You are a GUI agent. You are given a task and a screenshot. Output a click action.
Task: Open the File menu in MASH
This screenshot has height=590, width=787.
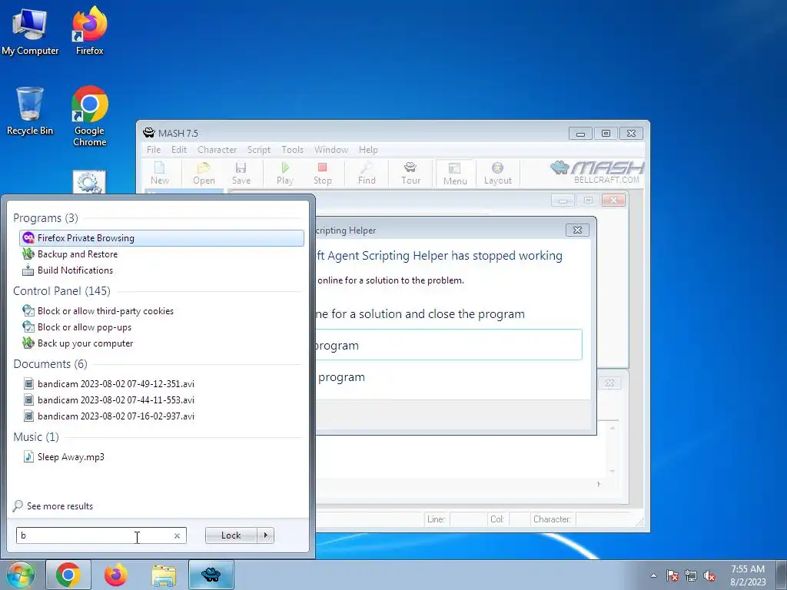pos(154,150)
